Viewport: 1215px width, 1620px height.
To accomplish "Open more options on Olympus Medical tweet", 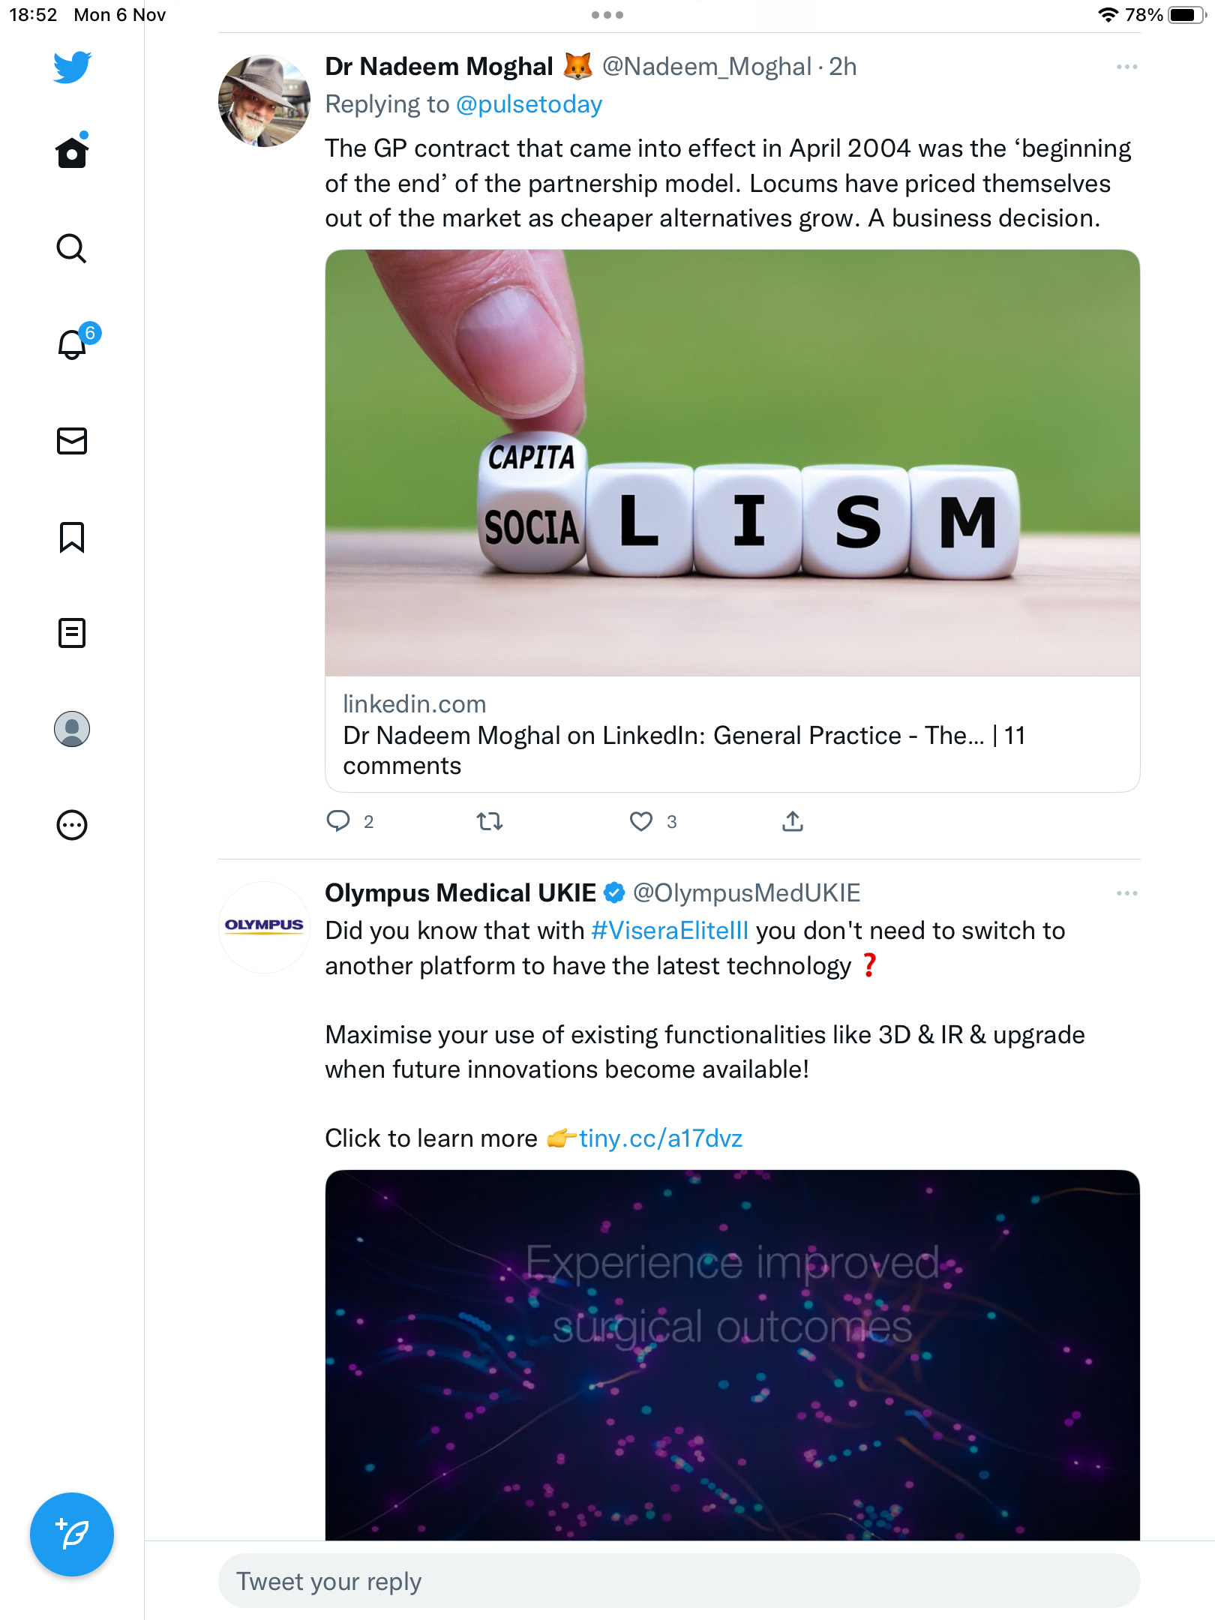I will pyautogui.click(x=1126, y=893).
